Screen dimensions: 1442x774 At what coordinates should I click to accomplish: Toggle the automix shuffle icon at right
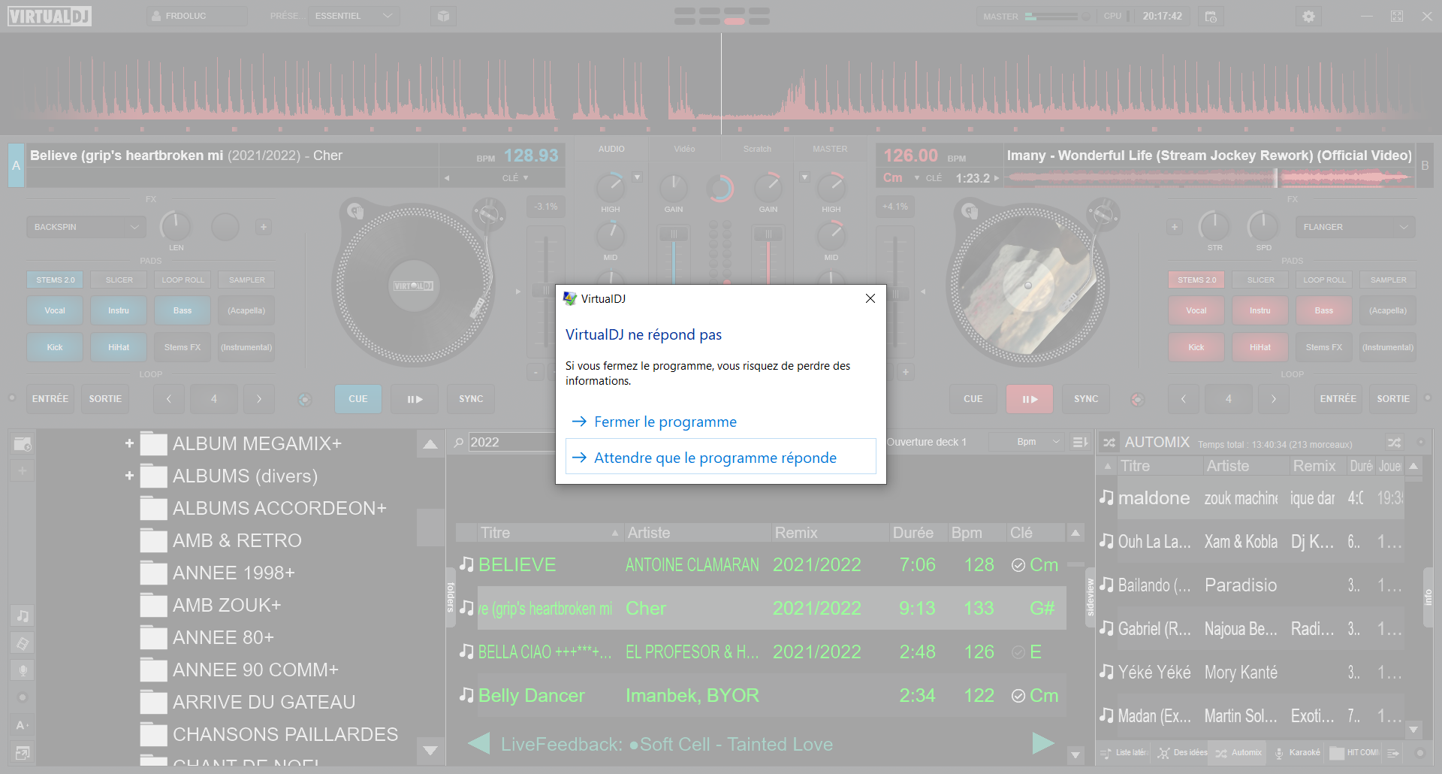[x=1394, y=443]
